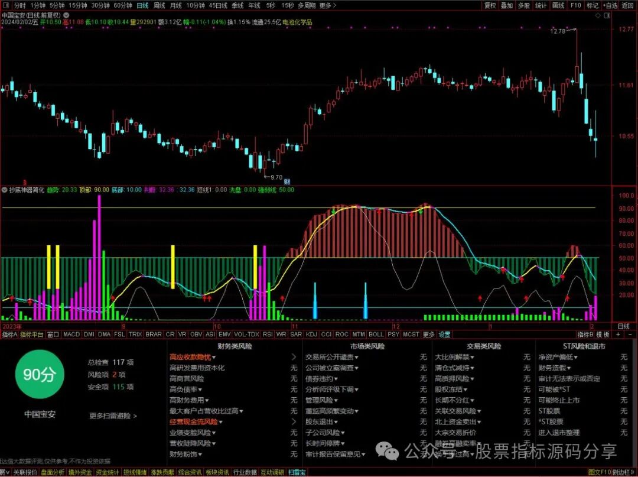Click the 电池化学品 sector label
638x477 pixels.
click(x=297, y=22)
